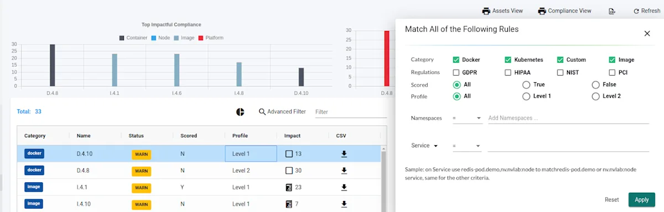Click the image tag in I.4.1 row

34,187
